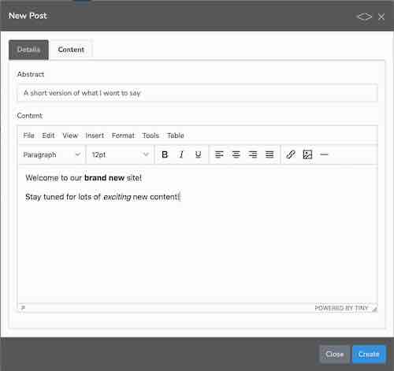Viewport: 394px width, 371px height.
Task: Center align the text
Action: point(236,154)
